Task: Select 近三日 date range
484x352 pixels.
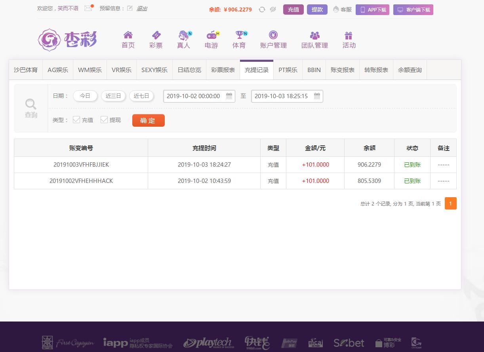Action: pos(113,96)
